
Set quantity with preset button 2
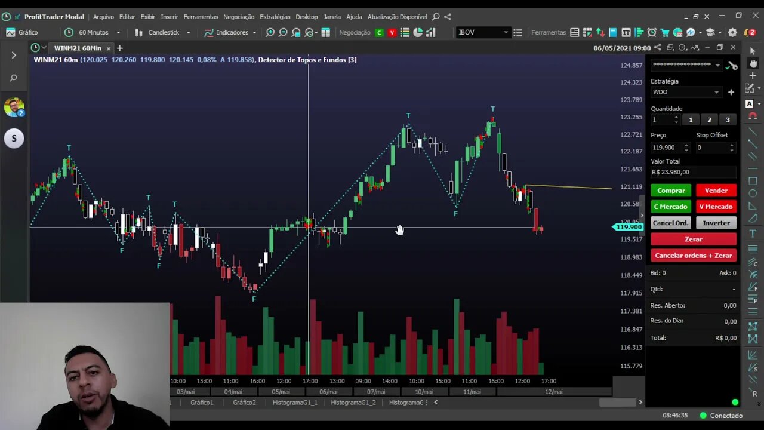709,120
